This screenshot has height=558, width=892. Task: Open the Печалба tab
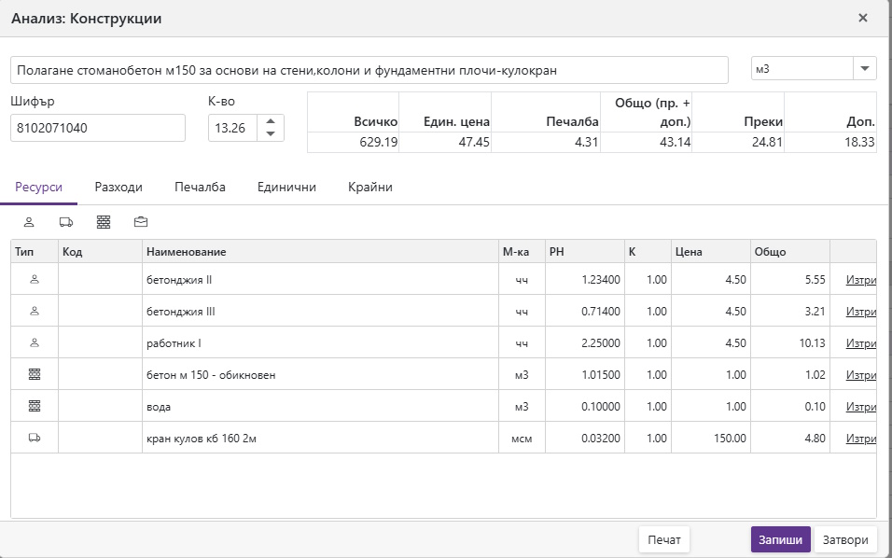click(x=200, y=188)
